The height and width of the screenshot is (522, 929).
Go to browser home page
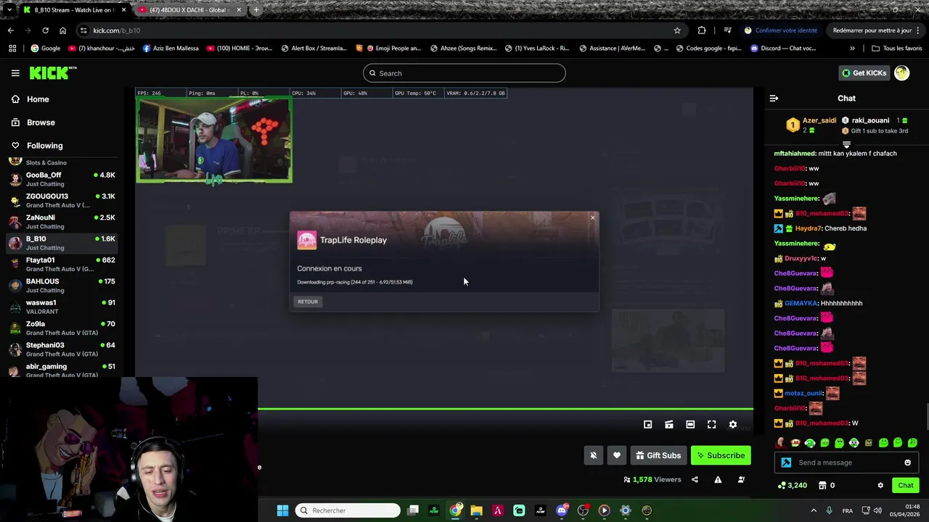(x=62, y=30)
